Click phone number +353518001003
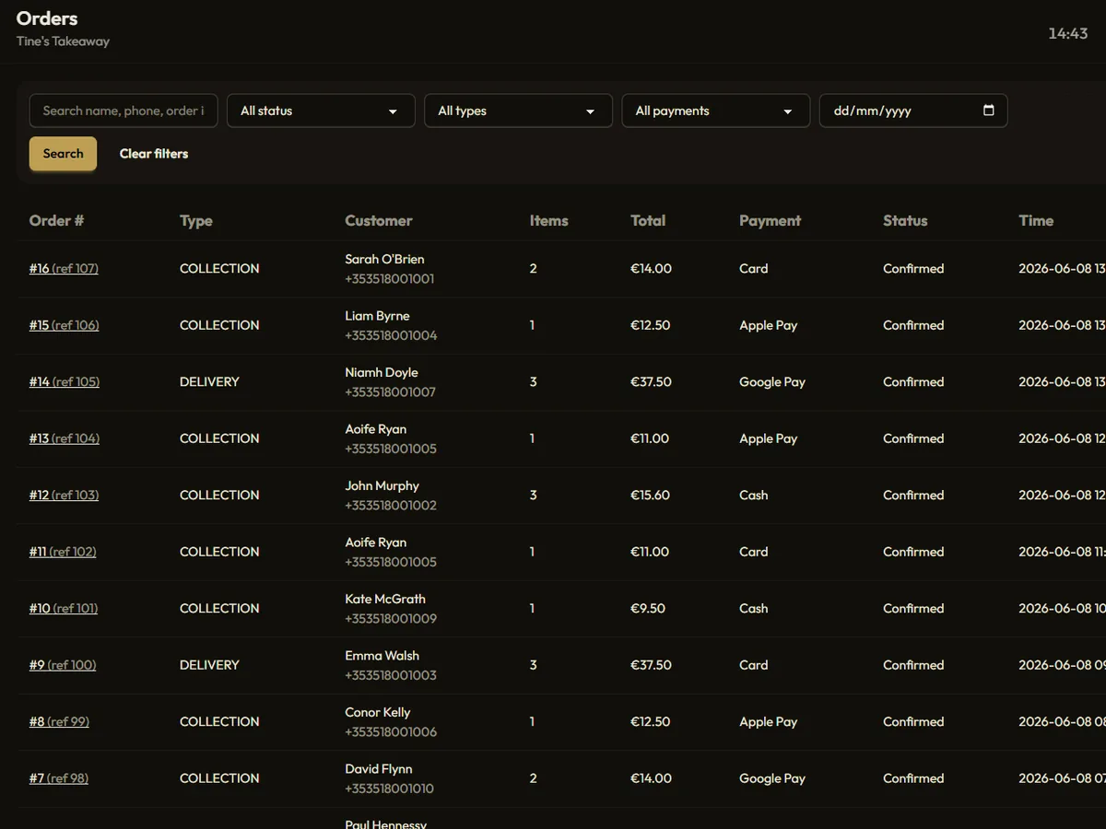The height and width of the screenshot is (829, 1106). coord(391,675)
